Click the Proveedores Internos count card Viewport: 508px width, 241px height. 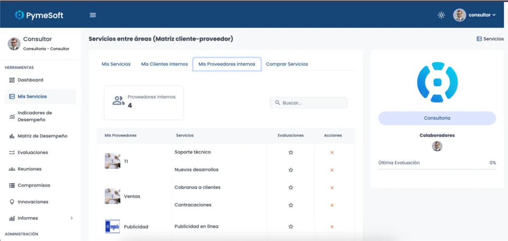pos(144,103)
